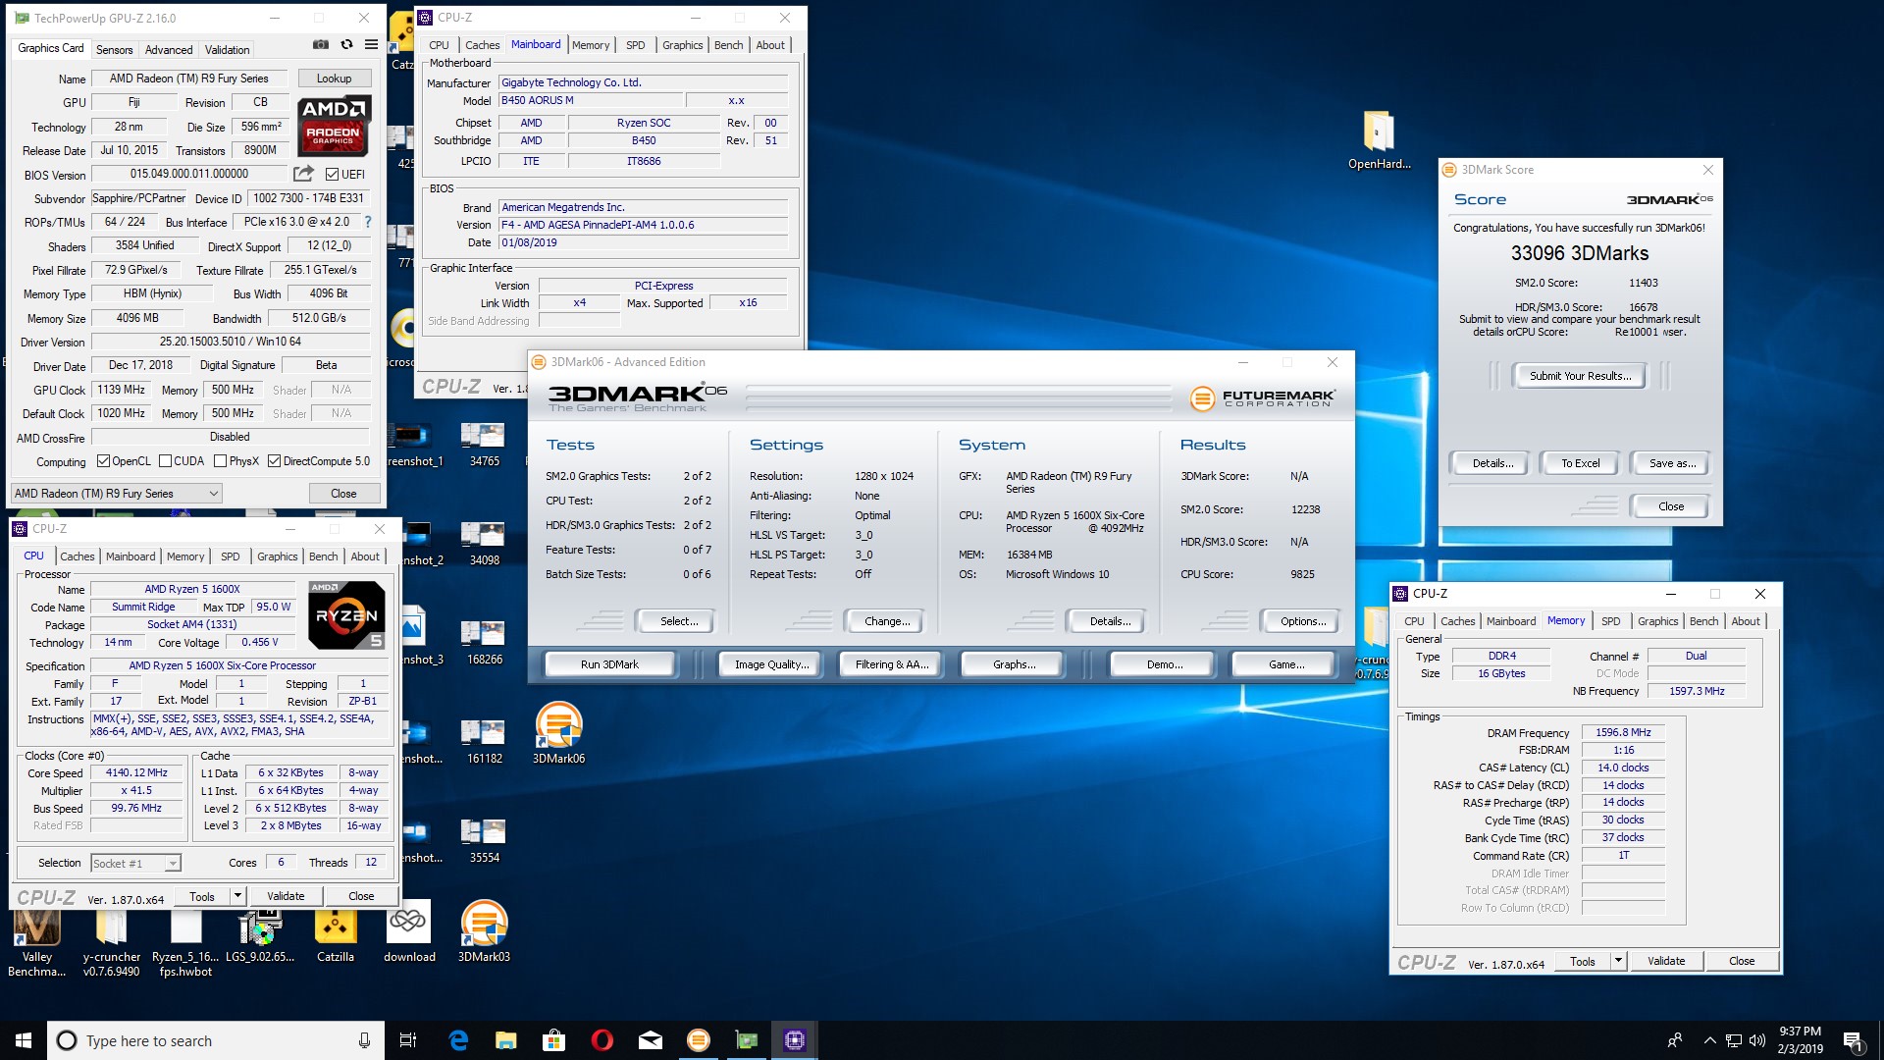Open the Graphics tab in the CPU-Z Memory window
Viewport: 1884px width, 1060px height.
click(1657, 621)
